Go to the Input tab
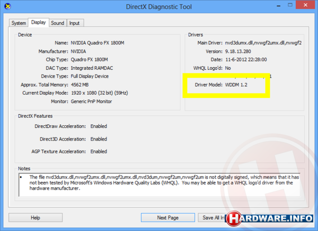Screen dimensions: 318x231 click(74, 23)
